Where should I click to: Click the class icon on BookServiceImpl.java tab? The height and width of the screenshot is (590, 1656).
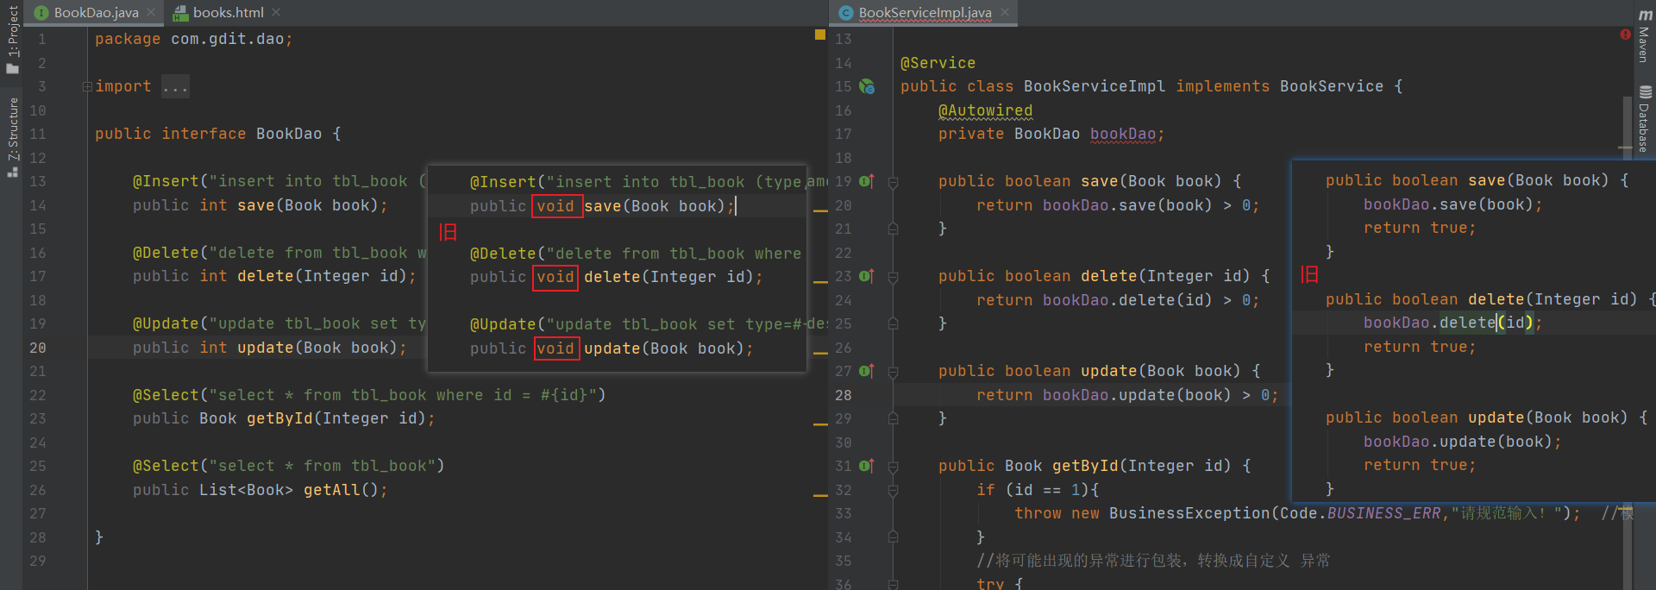pyautogui.click(x=846, y=13)
